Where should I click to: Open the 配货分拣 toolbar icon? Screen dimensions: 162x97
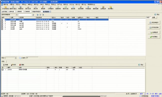pyautogui.click(x=66, y=8)
